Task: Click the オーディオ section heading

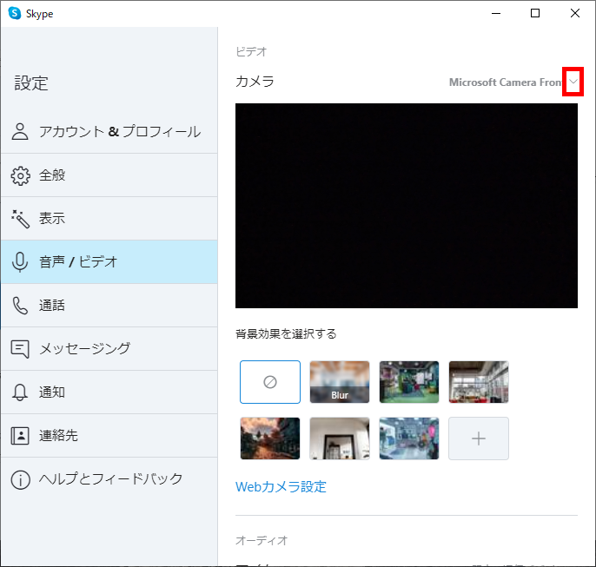Action: (x=262, y=540)
